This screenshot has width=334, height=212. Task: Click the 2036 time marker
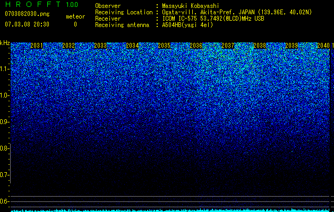pos(196,46)
